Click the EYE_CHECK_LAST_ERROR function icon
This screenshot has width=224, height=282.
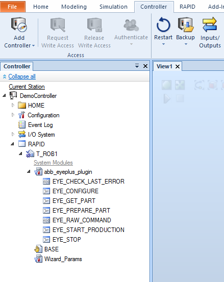coord(46,182)
